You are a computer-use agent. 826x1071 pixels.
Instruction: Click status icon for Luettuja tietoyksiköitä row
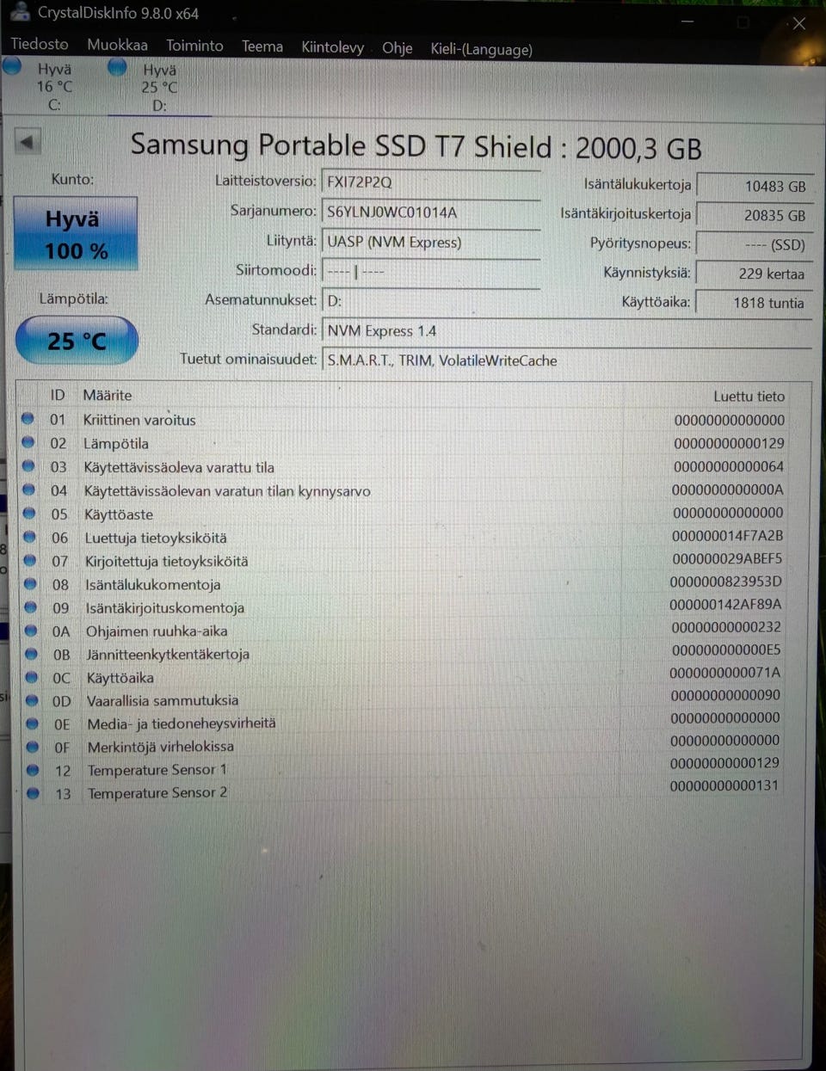(x=30, y=536)
